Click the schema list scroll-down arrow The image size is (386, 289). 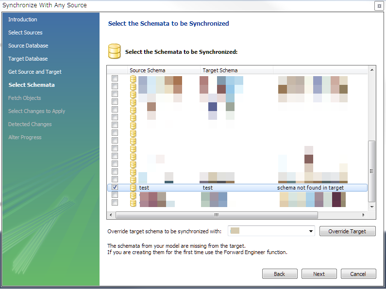[372, 207]
